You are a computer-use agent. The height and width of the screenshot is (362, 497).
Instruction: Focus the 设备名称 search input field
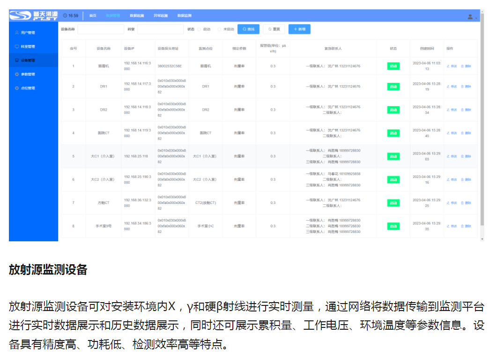tap(101, 29)
